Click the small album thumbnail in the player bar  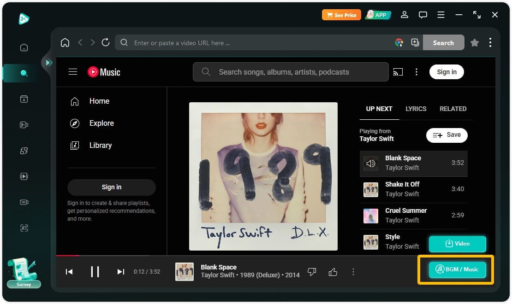coord(185,272)
